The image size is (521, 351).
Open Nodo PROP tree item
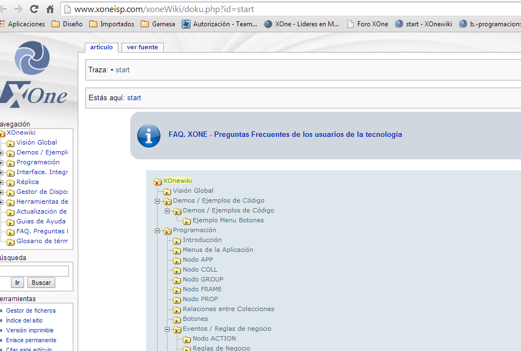tap(200, 299)
